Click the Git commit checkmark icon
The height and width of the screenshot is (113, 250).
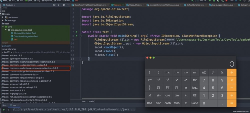[240, 1]
